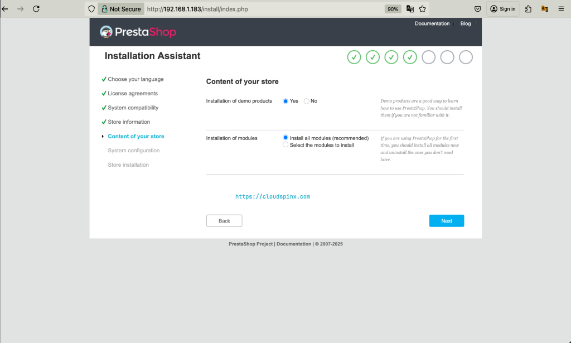Open the Sign in account button

tap(503, 9)
